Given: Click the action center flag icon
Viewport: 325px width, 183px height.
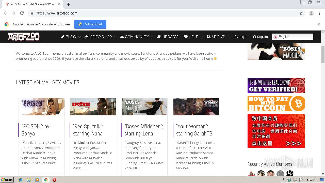Looking at the screenshot, I should pyautogui.click(x=301, y=180).
